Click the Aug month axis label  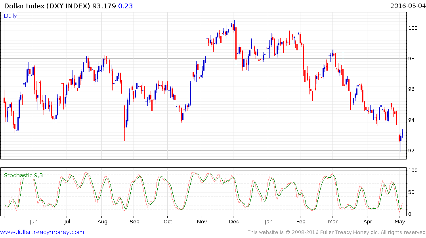click(102, 222)
